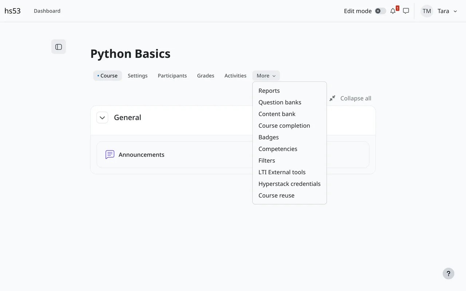Screen dimensions: 466x291
Task: Select Course reuse from the menu
Action: [x=289, y=195]
